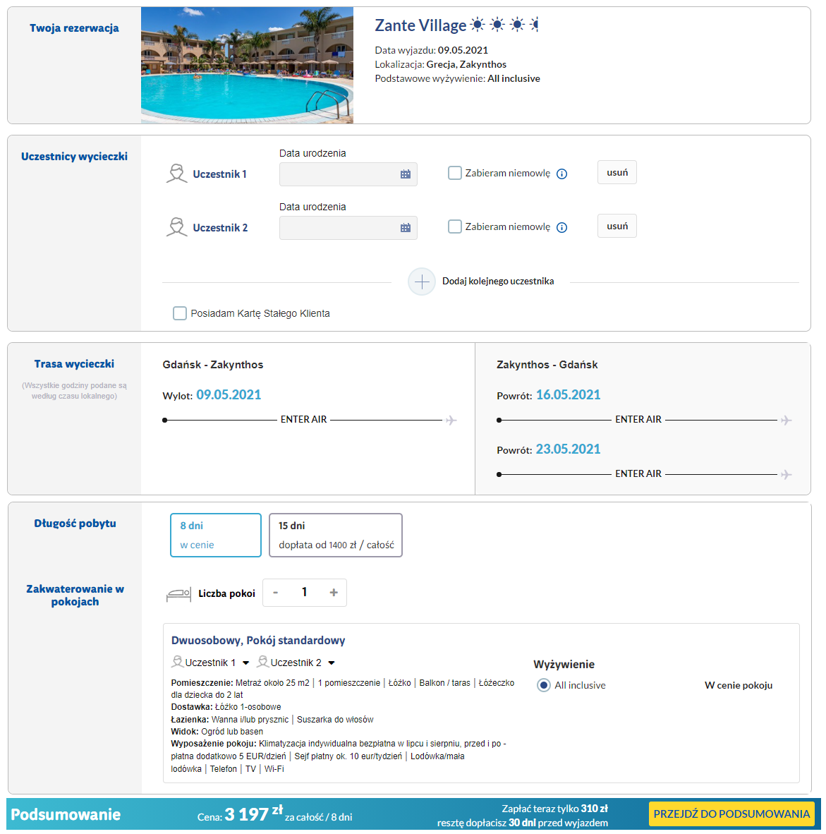This screenshot has width=826, height=834.
Task: Click the plus circle to add participant
Action: click(x=422, y=282)
